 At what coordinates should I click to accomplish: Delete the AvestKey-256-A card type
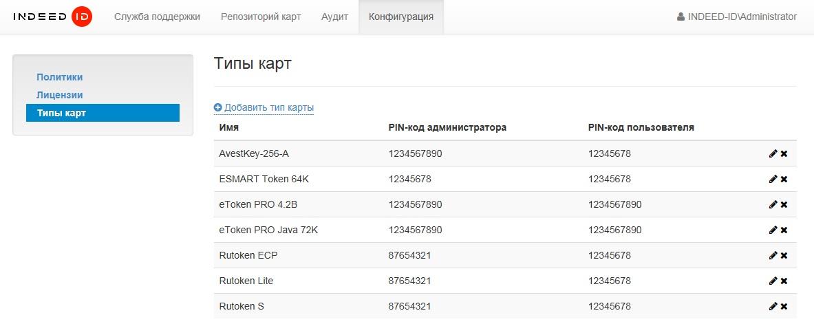pyautogui.click(x=784, y=154)
